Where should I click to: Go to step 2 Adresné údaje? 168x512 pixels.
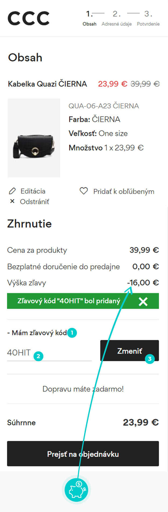[117, 18]
